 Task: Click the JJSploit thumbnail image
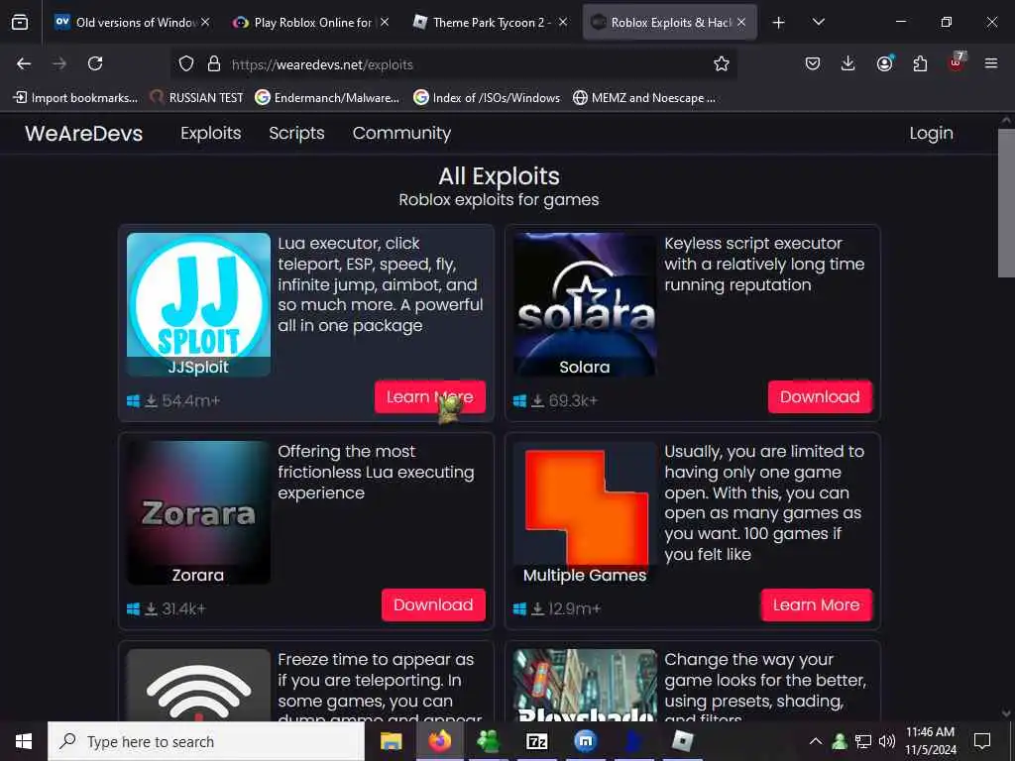click(x=198, y=304)
